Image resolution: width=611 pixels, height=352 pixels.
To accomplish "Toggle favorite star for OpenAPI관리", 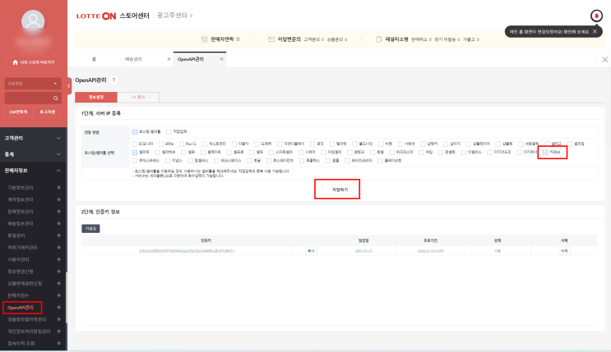I will click(59, 307).
